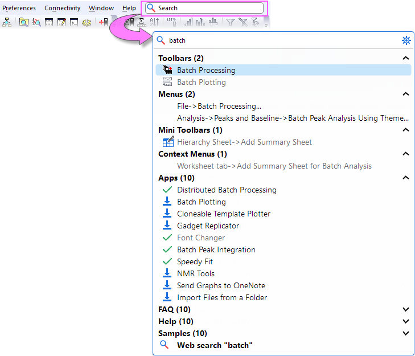
Task: Open search settings gear icon
Action: (406, 40)
